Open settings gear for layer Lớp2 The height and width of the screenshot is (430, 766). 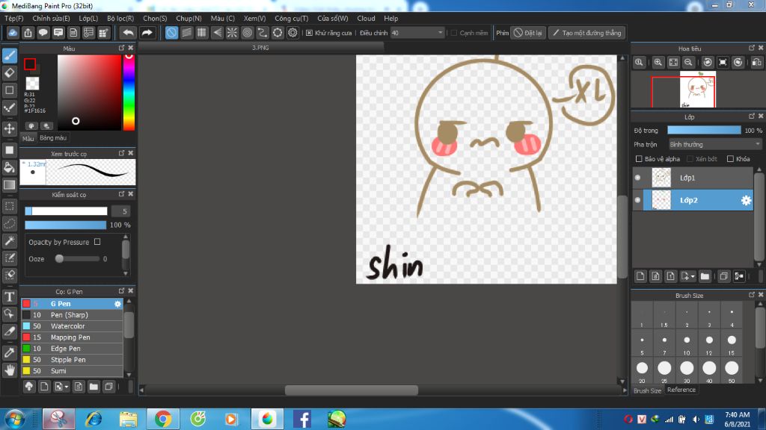click(x=746, y=200)
